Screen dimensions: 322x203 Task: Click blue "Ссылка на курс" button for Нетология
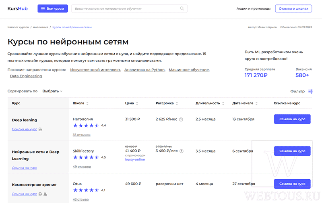click(x=292, y=119)
